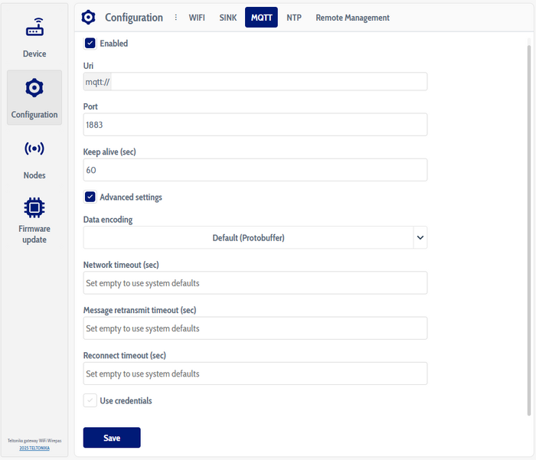Open the NTP tab

point(294,18)
